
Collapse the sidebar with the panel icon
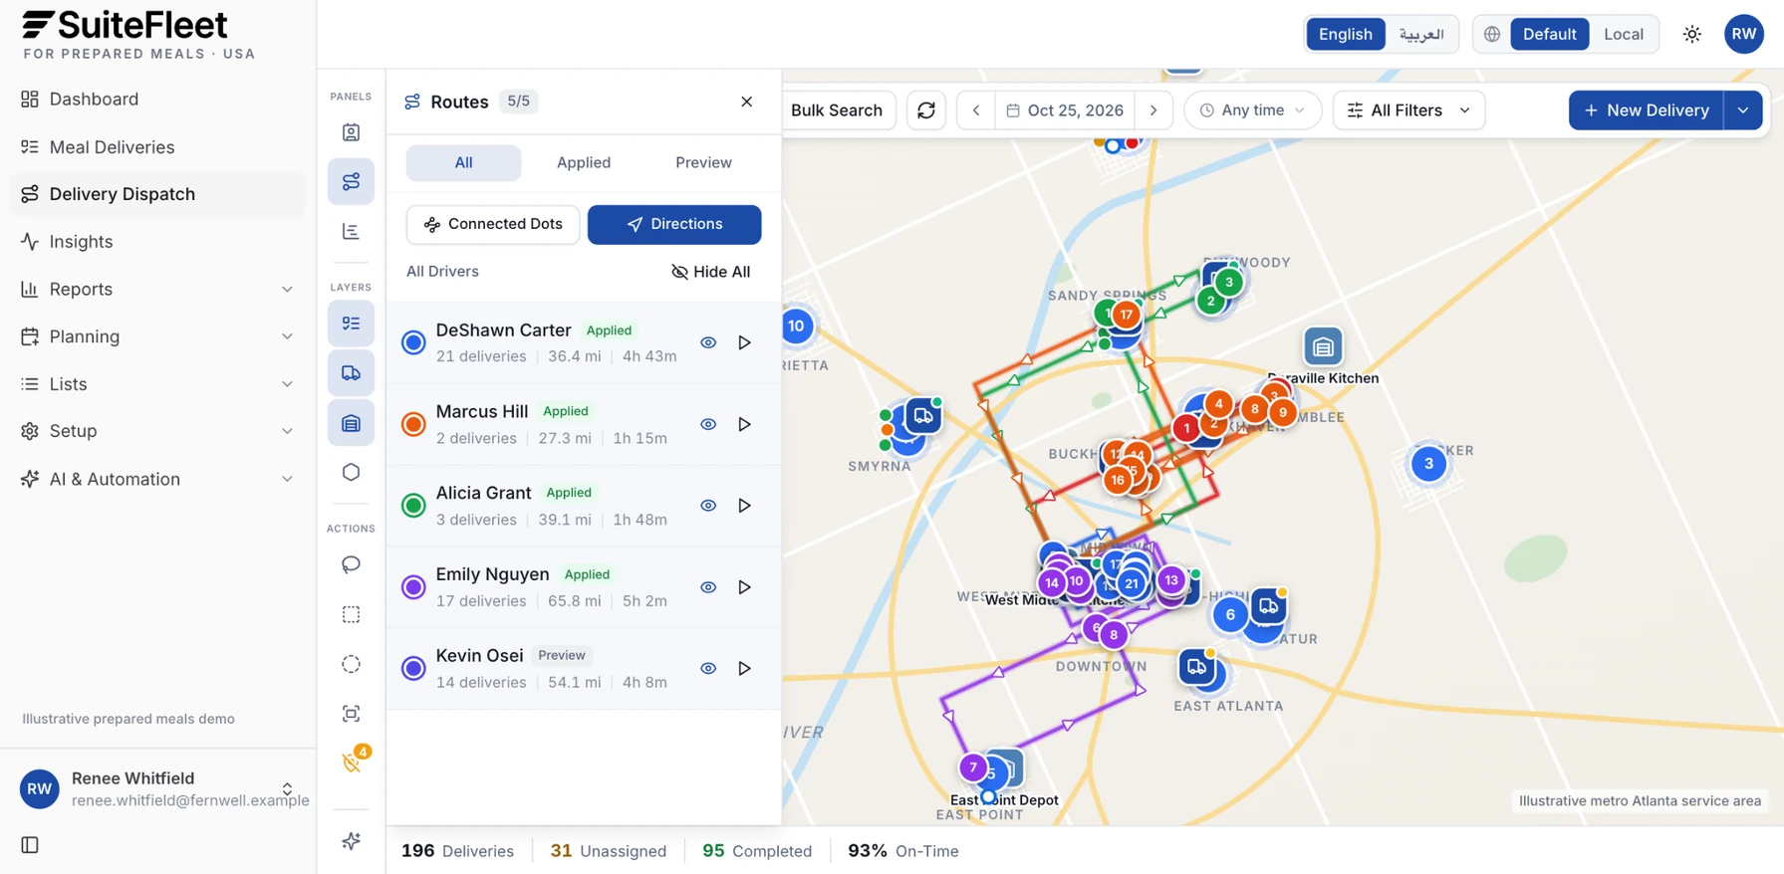tap(30, 845)
